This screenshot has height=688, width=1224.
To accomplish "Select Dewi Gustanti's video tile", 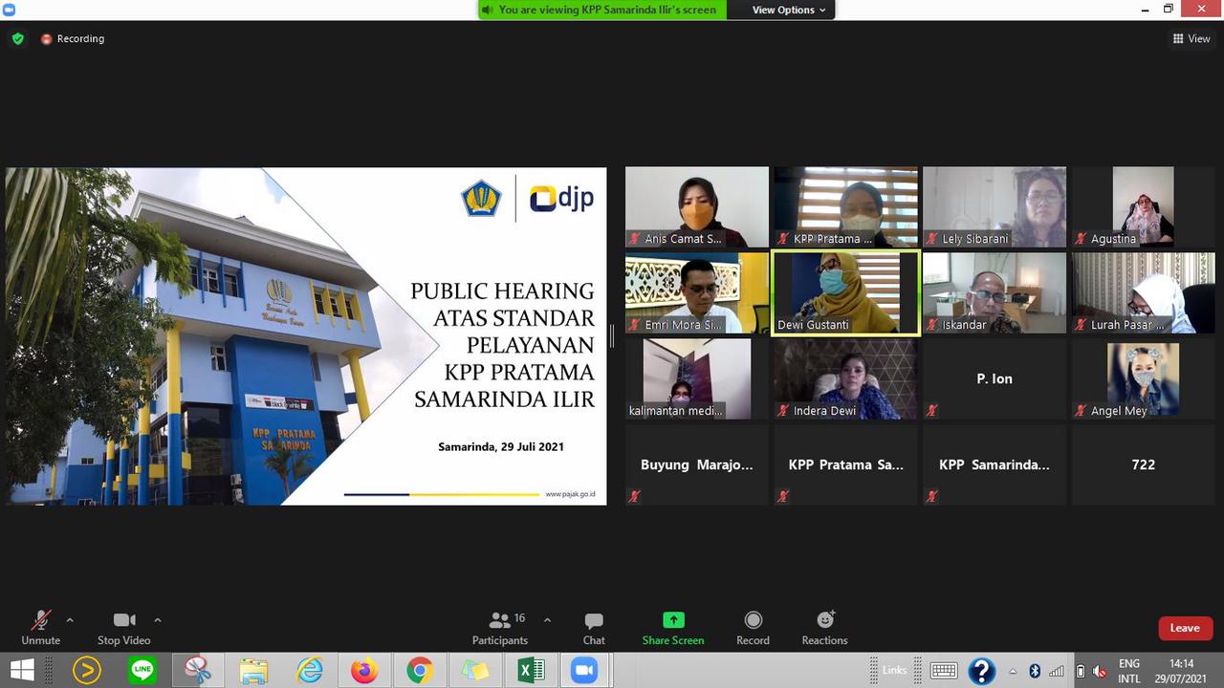I will click(x=845, y=293).
